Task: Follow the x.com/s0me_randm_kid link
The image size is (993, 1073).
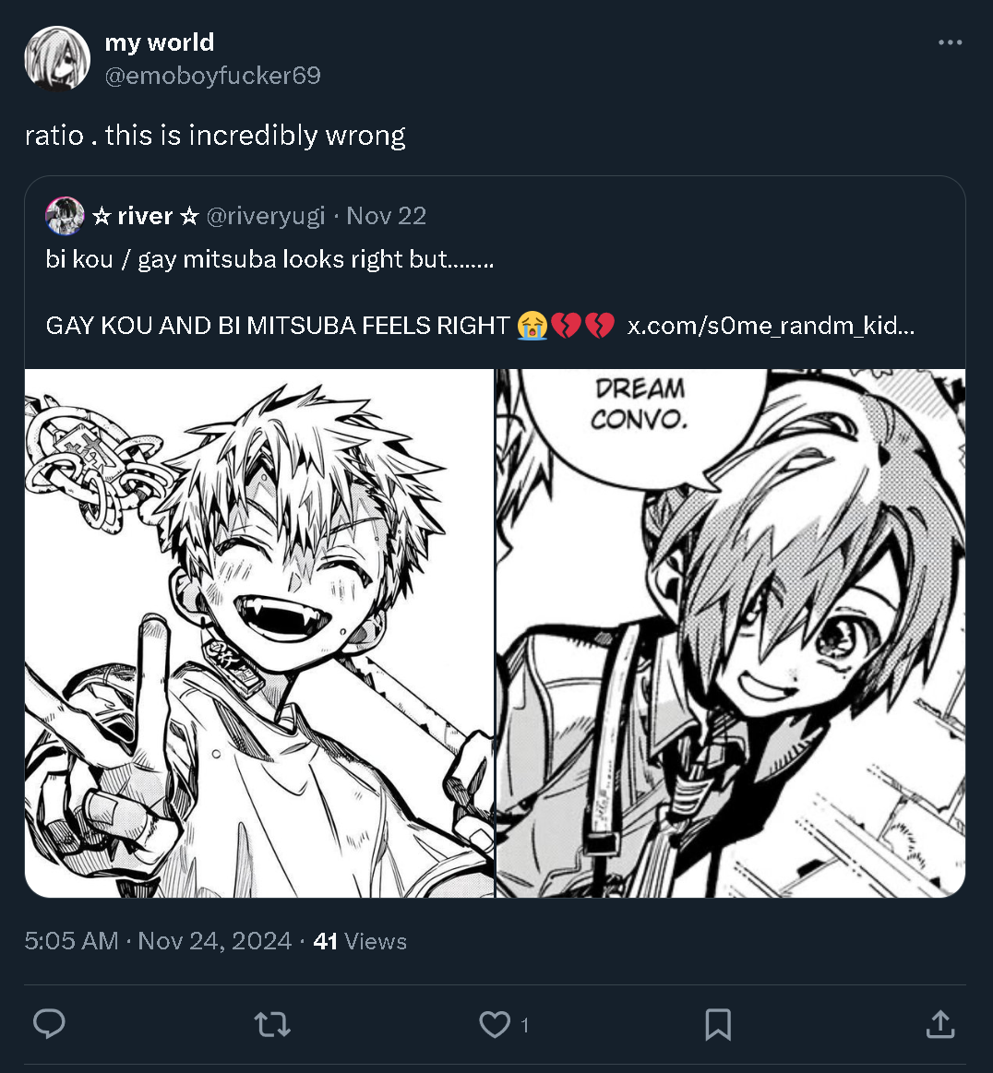Action: point(771,326)
